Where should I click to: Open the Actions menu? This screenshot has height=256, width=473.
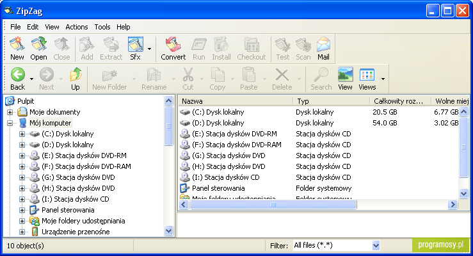click(x=77, y=27)
